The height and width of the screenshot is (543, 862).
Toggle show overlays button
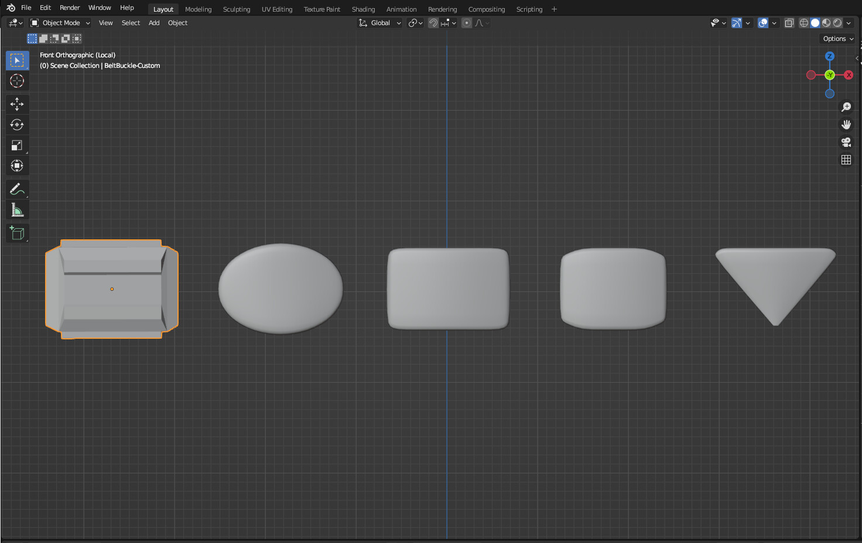pos(763,23)
